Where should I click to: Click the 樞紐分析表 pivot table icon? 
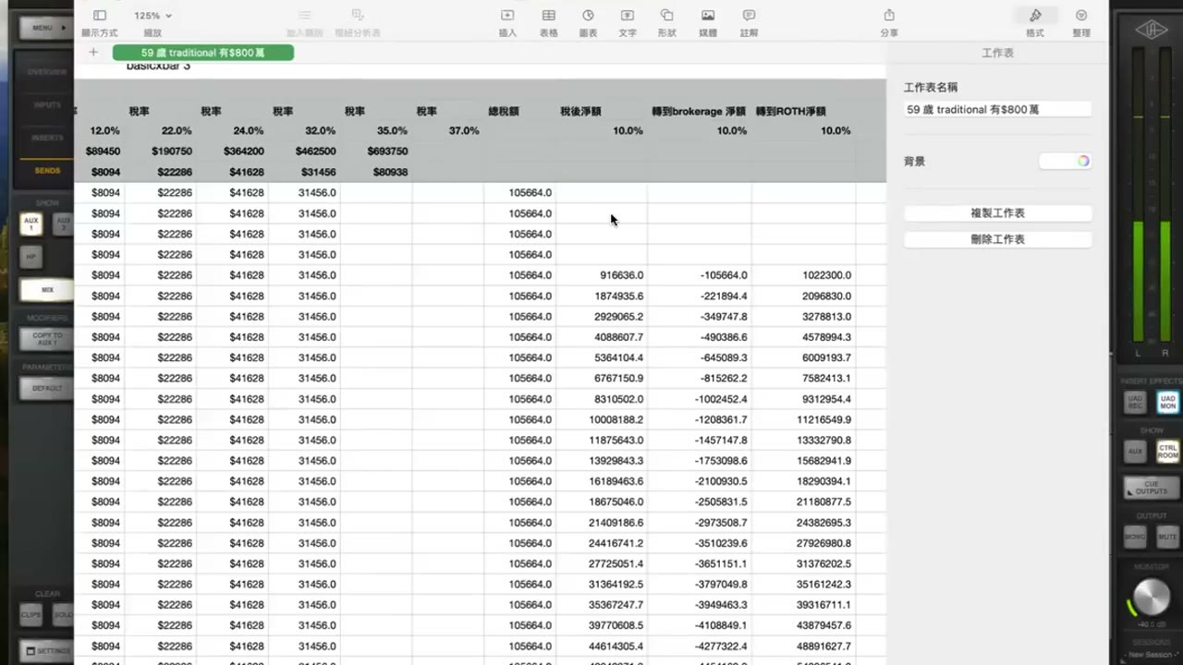coord(358,16)
